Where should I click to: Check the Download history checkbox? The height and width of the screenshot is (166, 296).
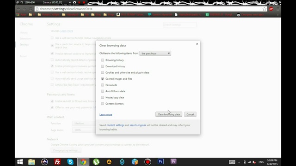click(103, 66)
